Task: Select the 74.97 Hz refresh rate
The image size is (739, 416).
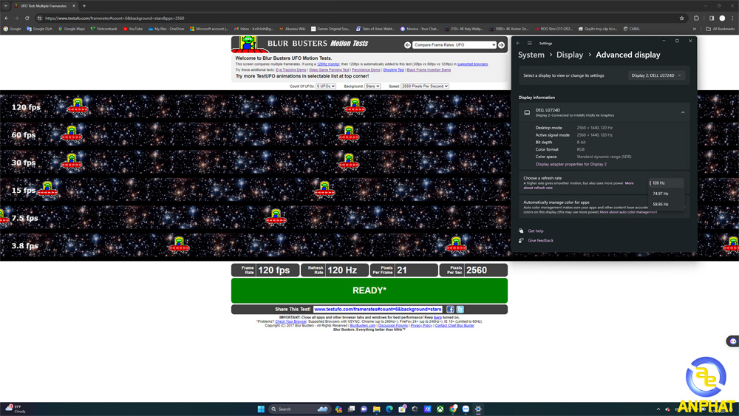Action: [667, 194]
